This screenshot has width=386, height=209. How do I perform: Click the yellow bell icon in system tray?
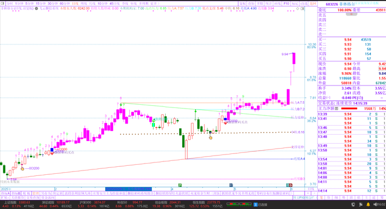pos(368,204)
